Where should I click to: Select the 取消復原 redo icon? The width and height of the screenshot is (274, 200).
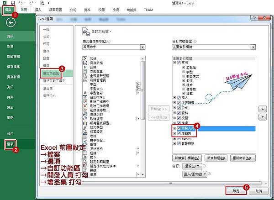tap(85, 119)
